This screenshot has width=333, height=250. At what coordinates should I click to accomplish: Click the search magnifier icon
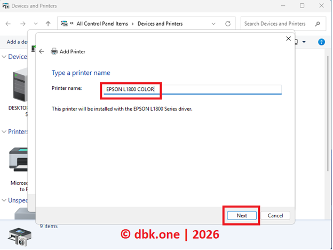click(317, 24)
